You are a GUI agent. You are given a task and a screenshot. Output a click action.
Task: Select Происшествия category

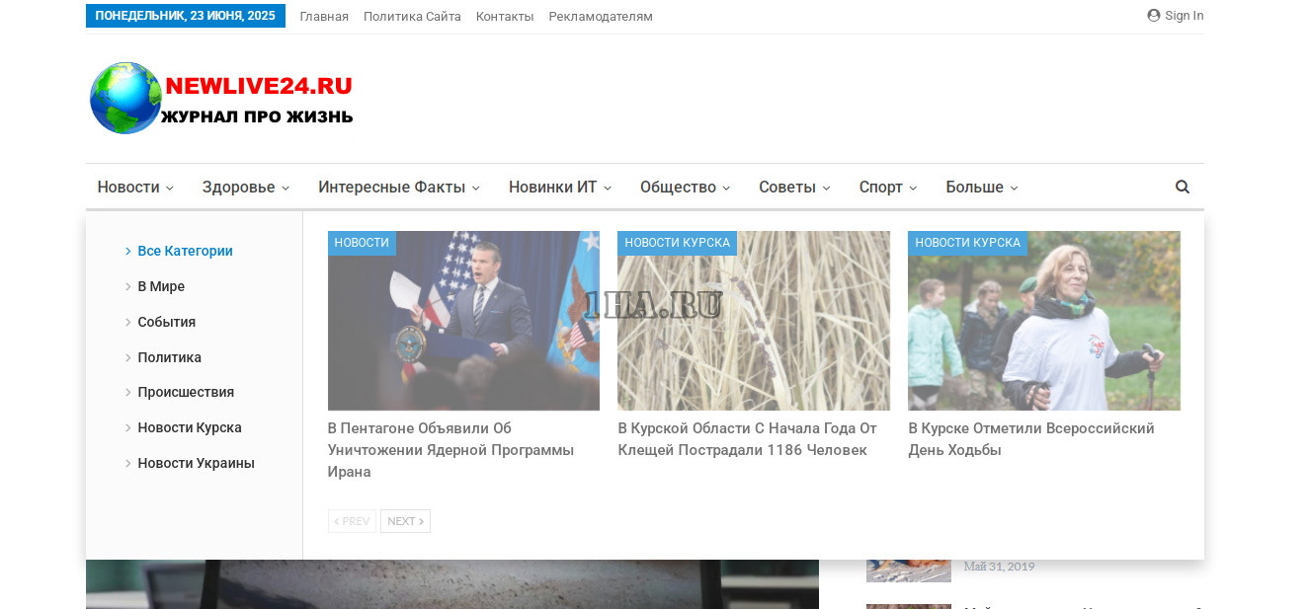tap(186, 392)
